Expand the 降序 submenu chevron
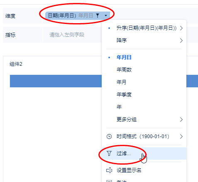The image size is (198, 182). (x=181, y=41)
